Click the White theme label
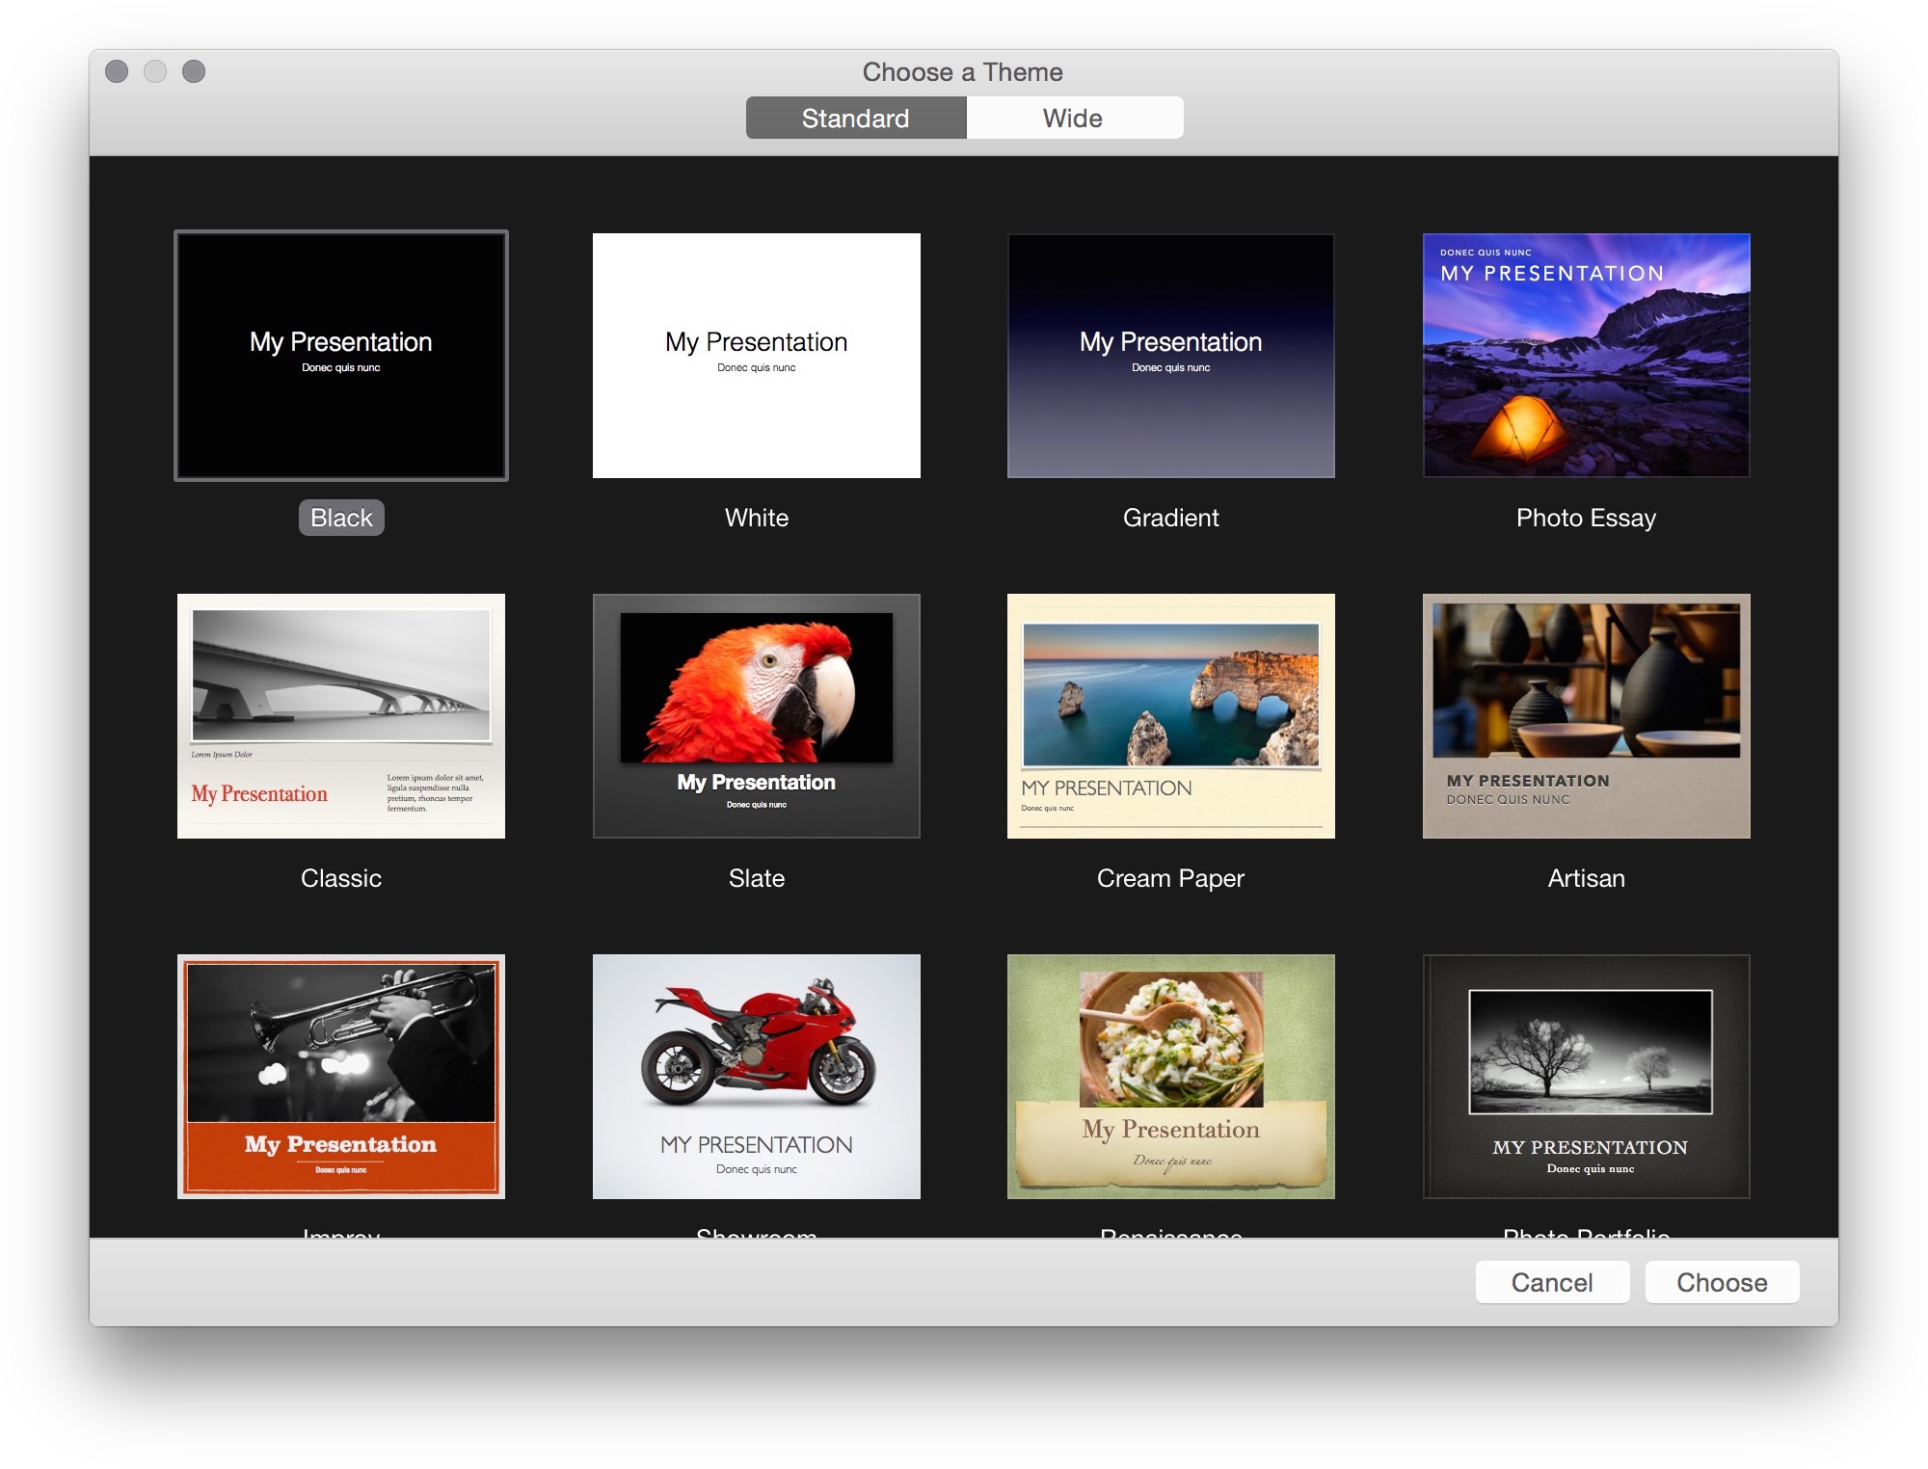 tap(757, 518)
